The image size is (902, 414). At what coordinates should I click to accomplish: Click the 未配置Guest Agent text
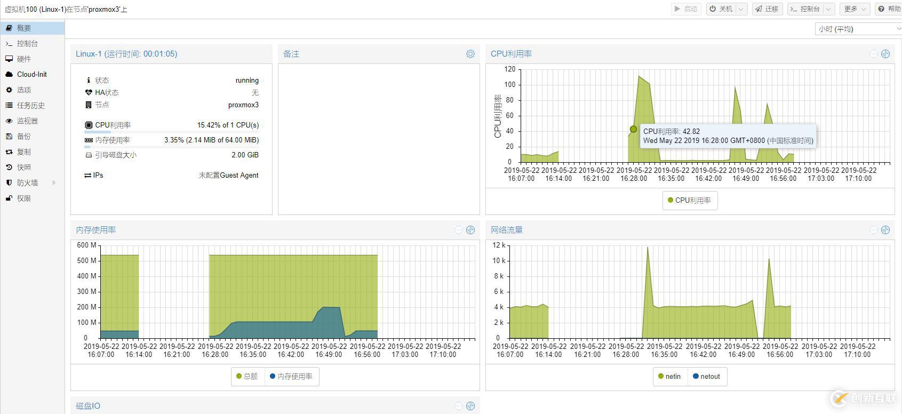coord(229,175)
